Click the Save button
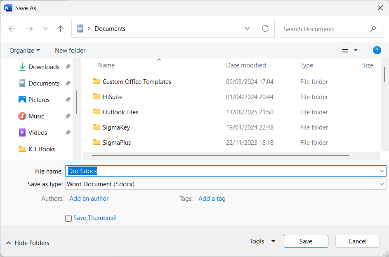This screenshot has width=389, height=257. click(x=306, y=241)
